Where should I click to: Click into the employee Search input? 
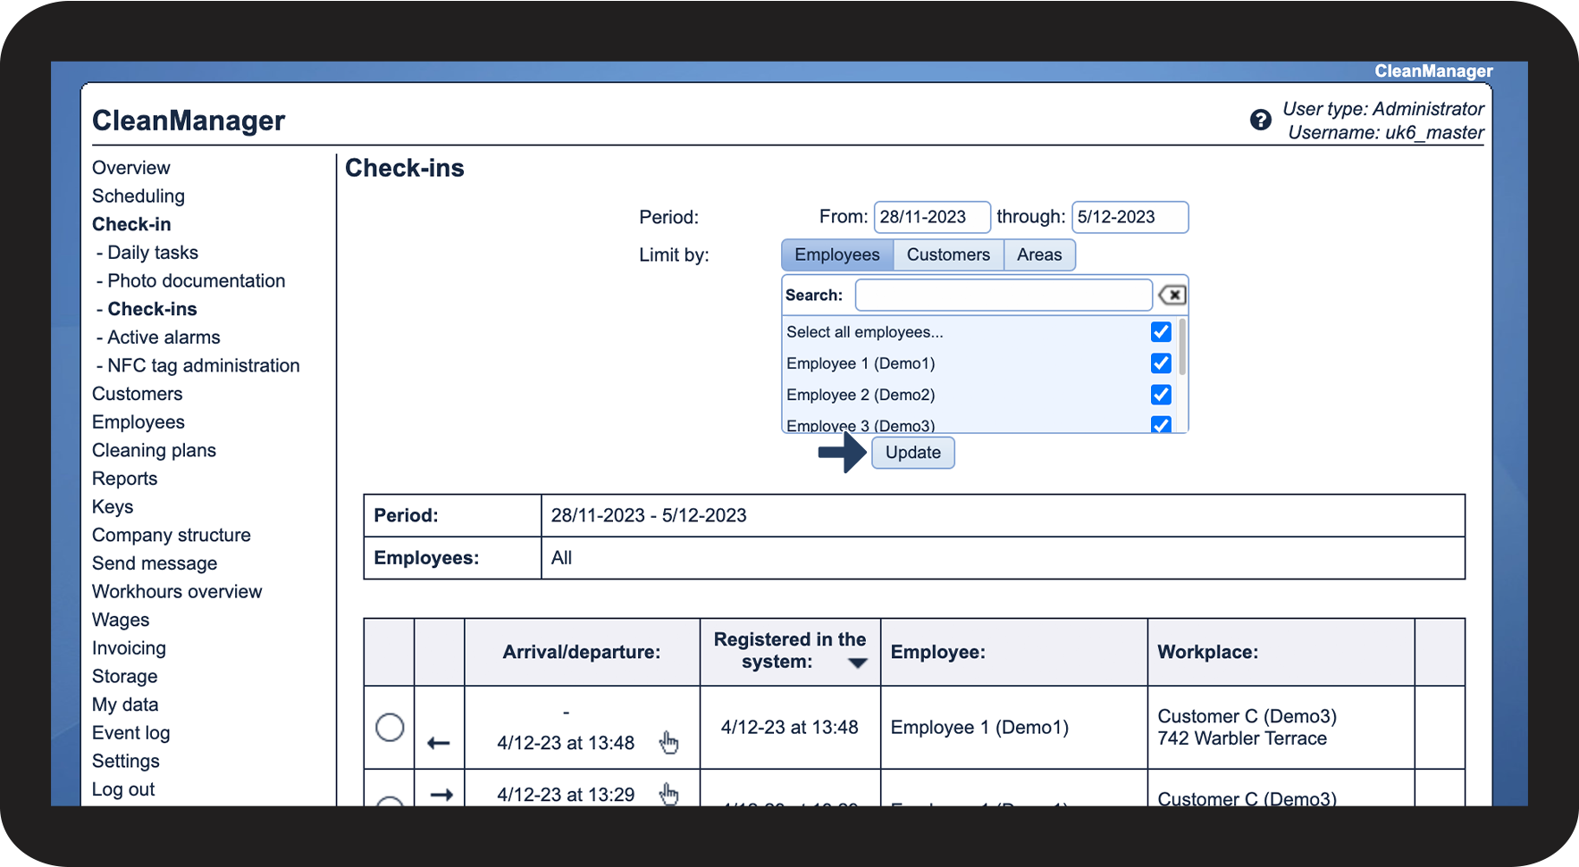click(x=1003, y=295)
